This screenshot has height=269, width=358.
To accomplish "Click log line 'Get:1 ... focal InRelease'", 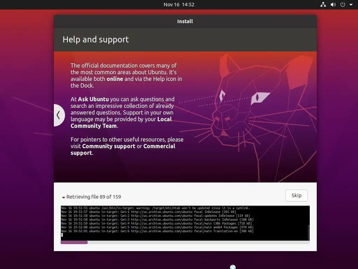I will 149,212.
